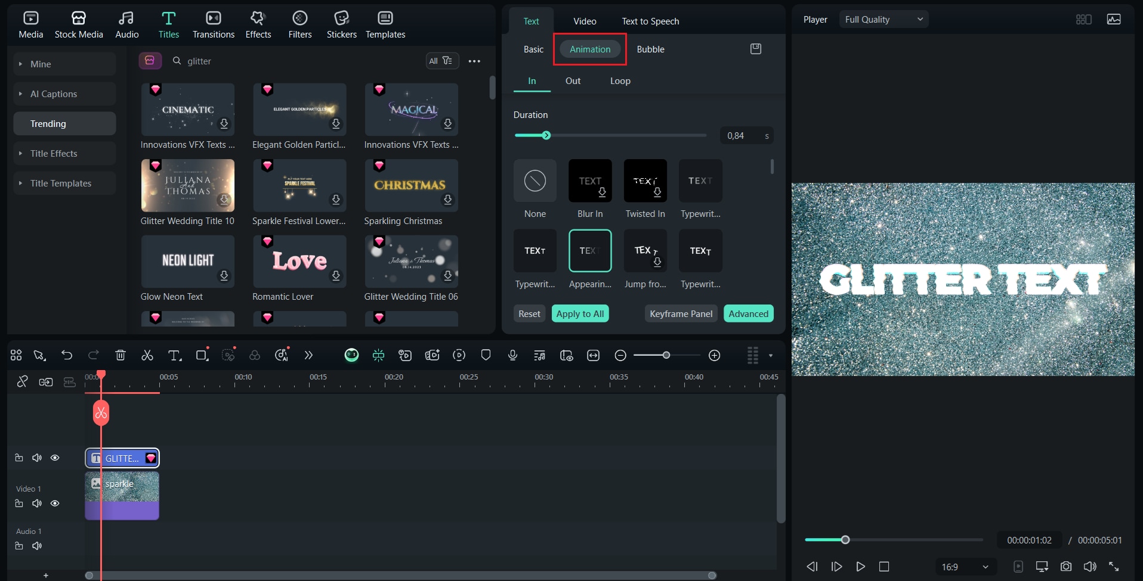Click the marker shield icon
Screen dimensions: 1143x581
(486, 355)
